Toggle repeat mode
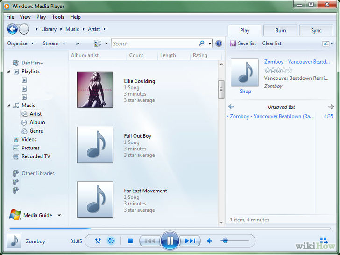The height and width of the screenshot is (255, 340). pos(111,241)
